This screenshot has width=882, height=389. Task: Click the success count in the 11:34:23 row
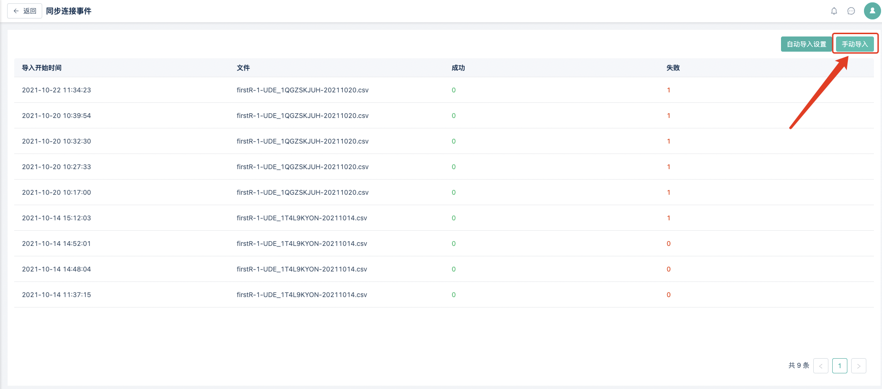(454, 90)
